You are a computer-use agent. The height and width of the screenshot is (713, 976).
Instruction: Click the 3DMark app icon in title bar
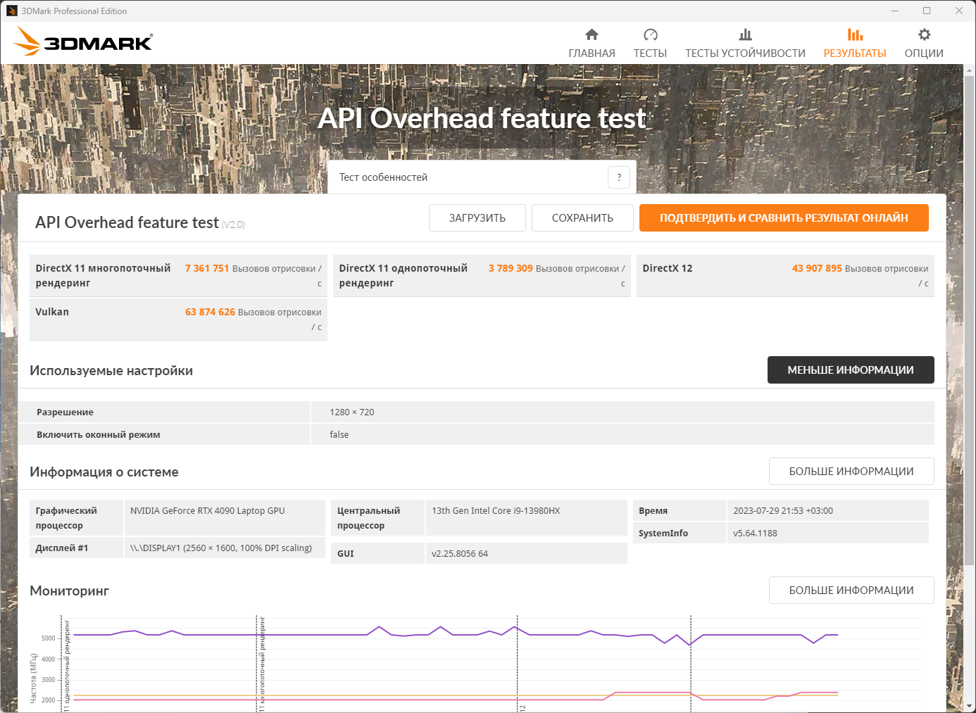pos(11,11)
